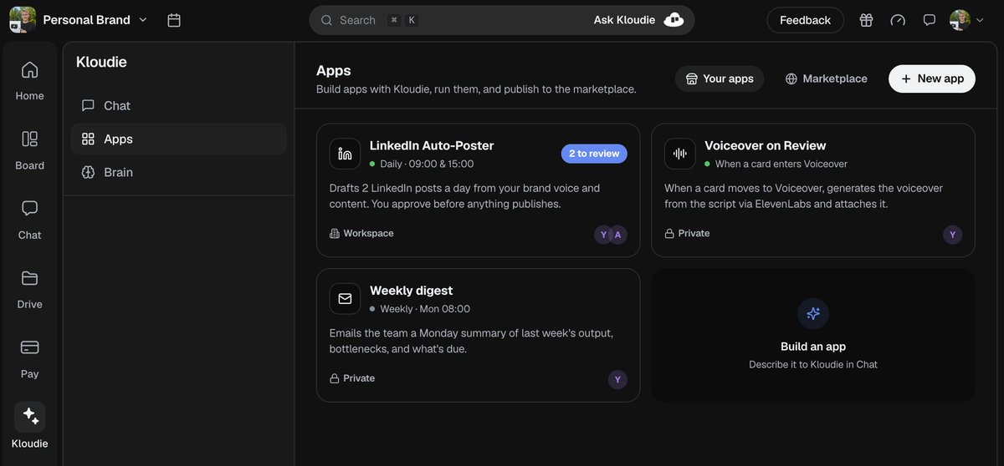Click the Kloudie panel heading
Screen dimensions: 1004x466
coord(101,62)
